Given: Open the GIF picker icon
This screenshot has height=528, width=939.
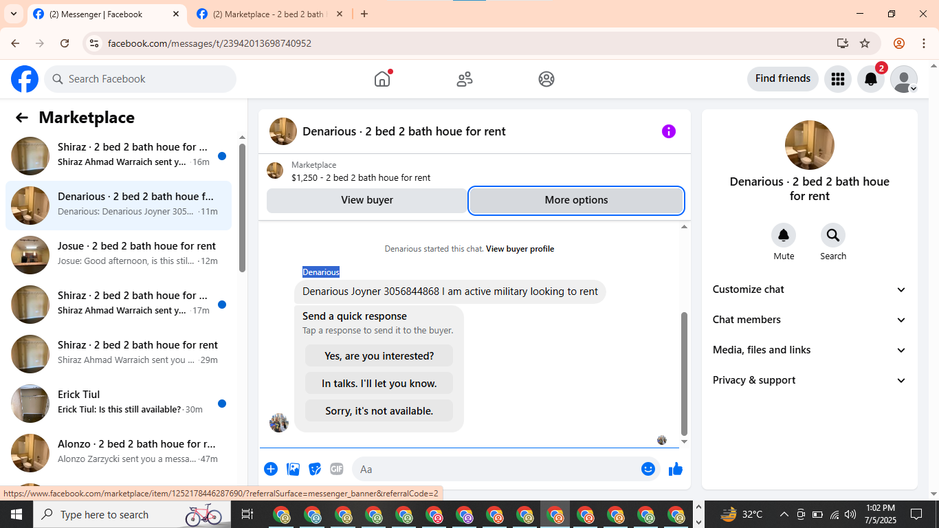Looking at the screenshot, I should (337, 469).
